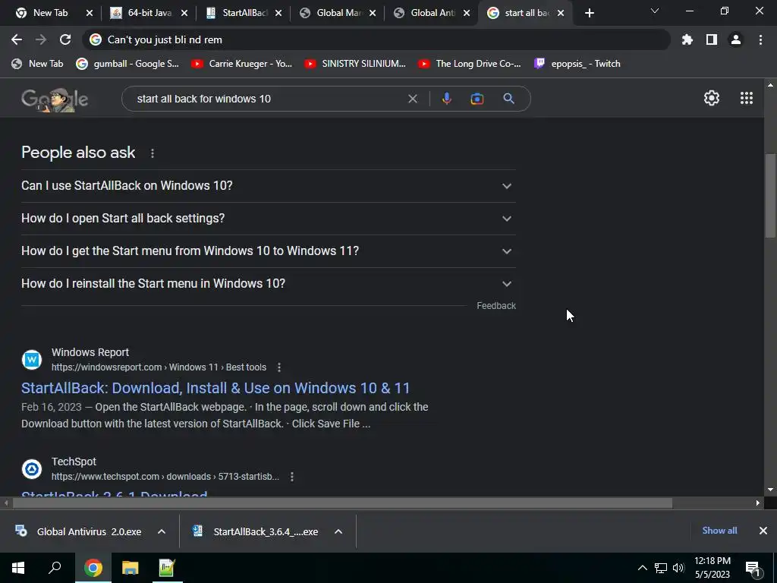
Task: Open the green notepad app on taskbar
Action: click(x=166, y=568)
